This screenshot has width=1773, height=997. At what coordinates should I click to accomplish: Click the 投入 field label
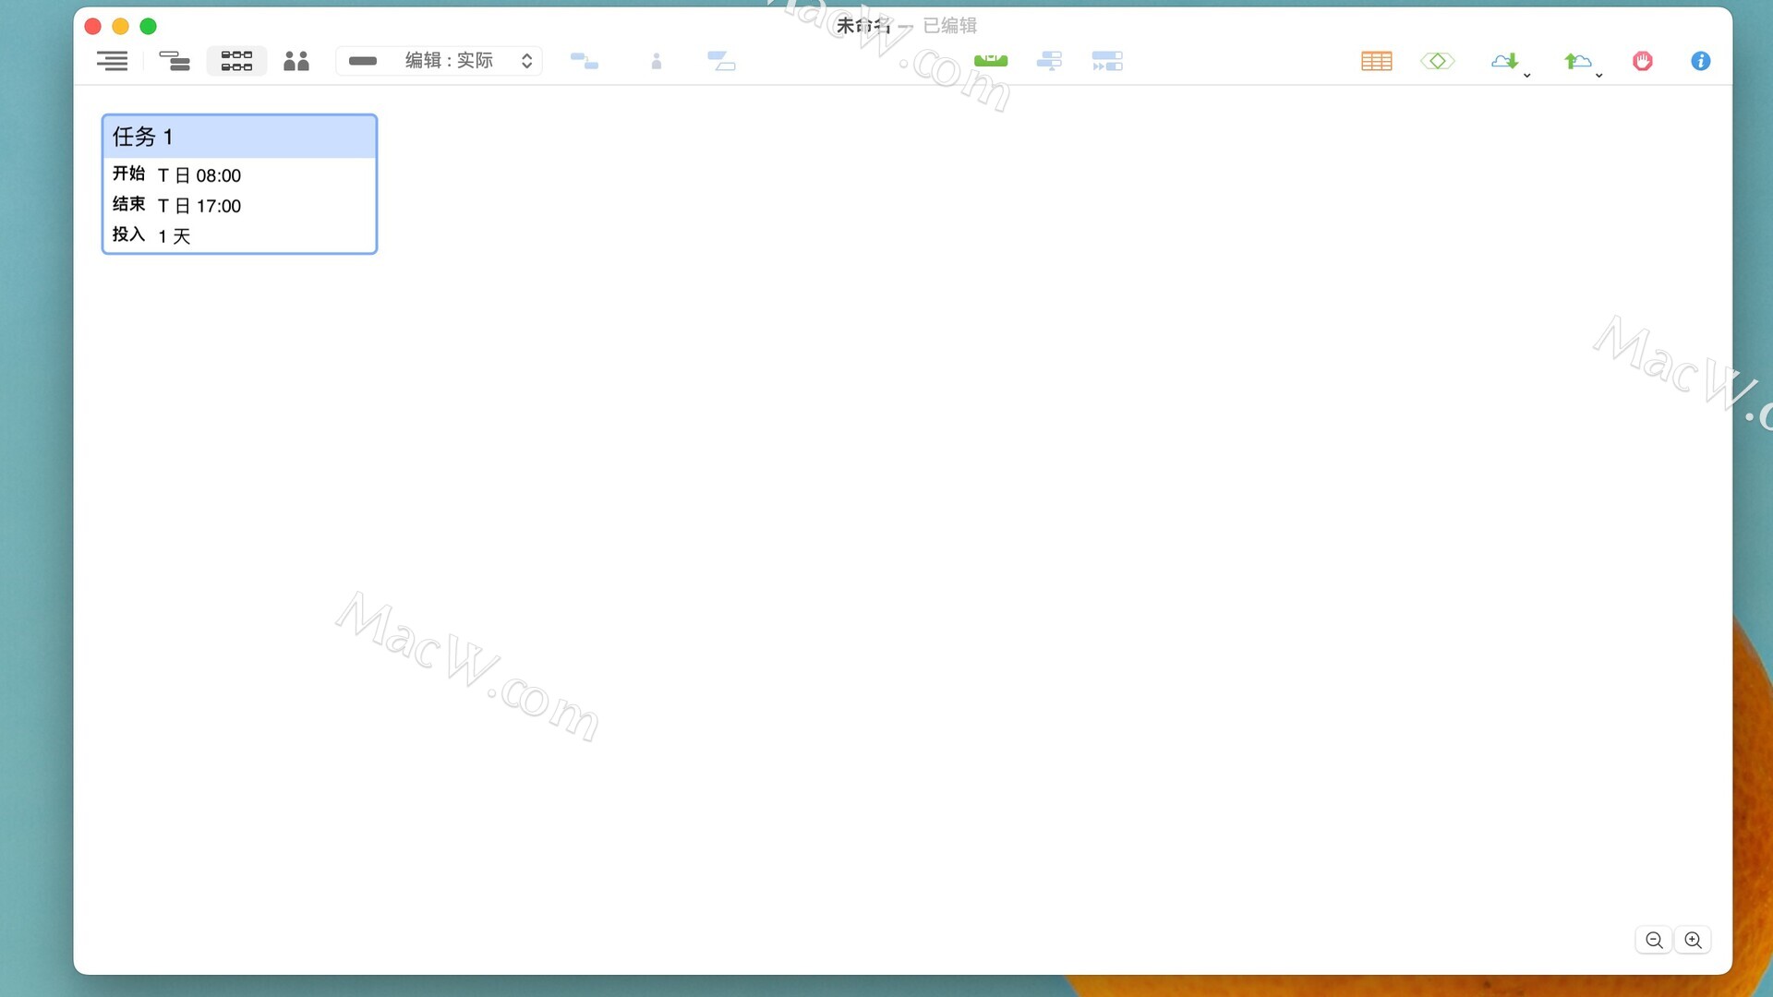pos(129,234)
